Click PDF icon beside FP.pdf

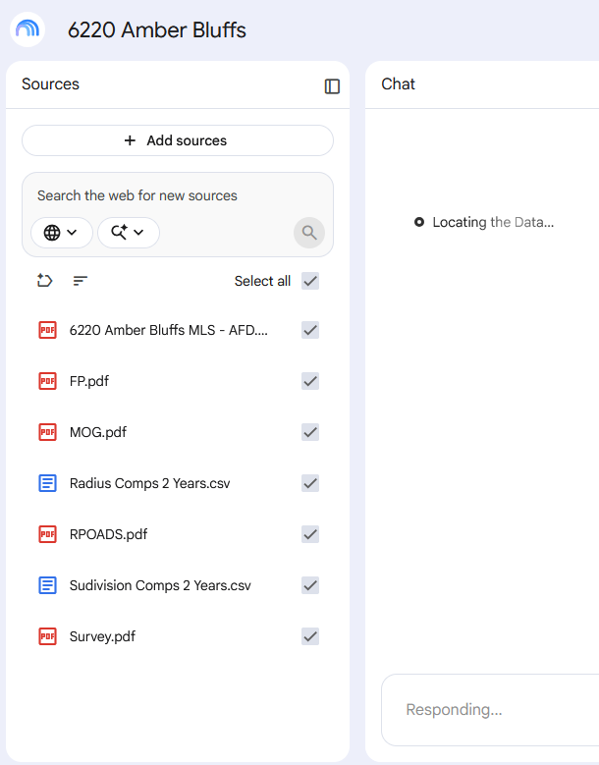click(47, 381)
